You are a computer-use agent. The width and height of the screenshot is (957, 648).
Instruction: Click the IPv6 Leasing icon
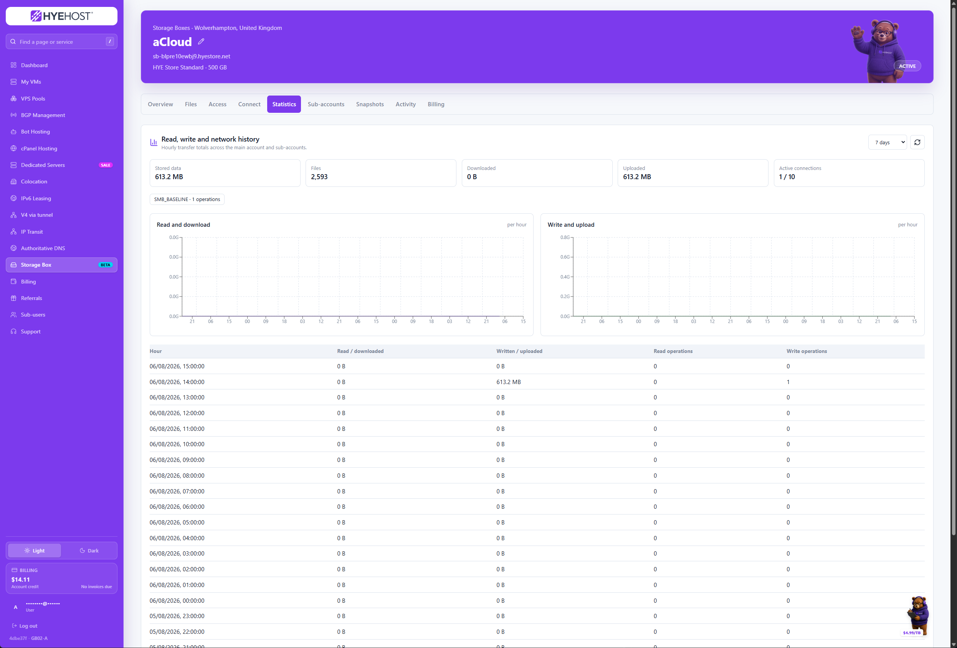(13, 198)
